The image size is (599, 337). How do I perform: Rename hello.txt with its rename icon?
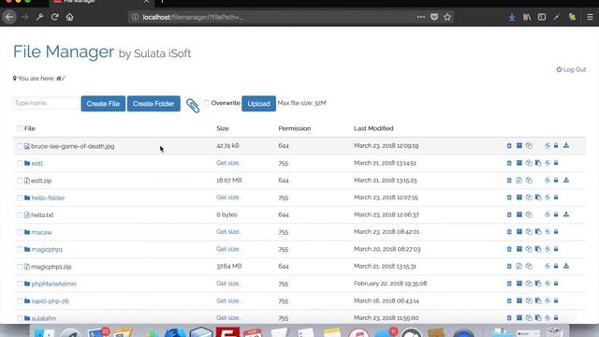click(x=548, y=214)
